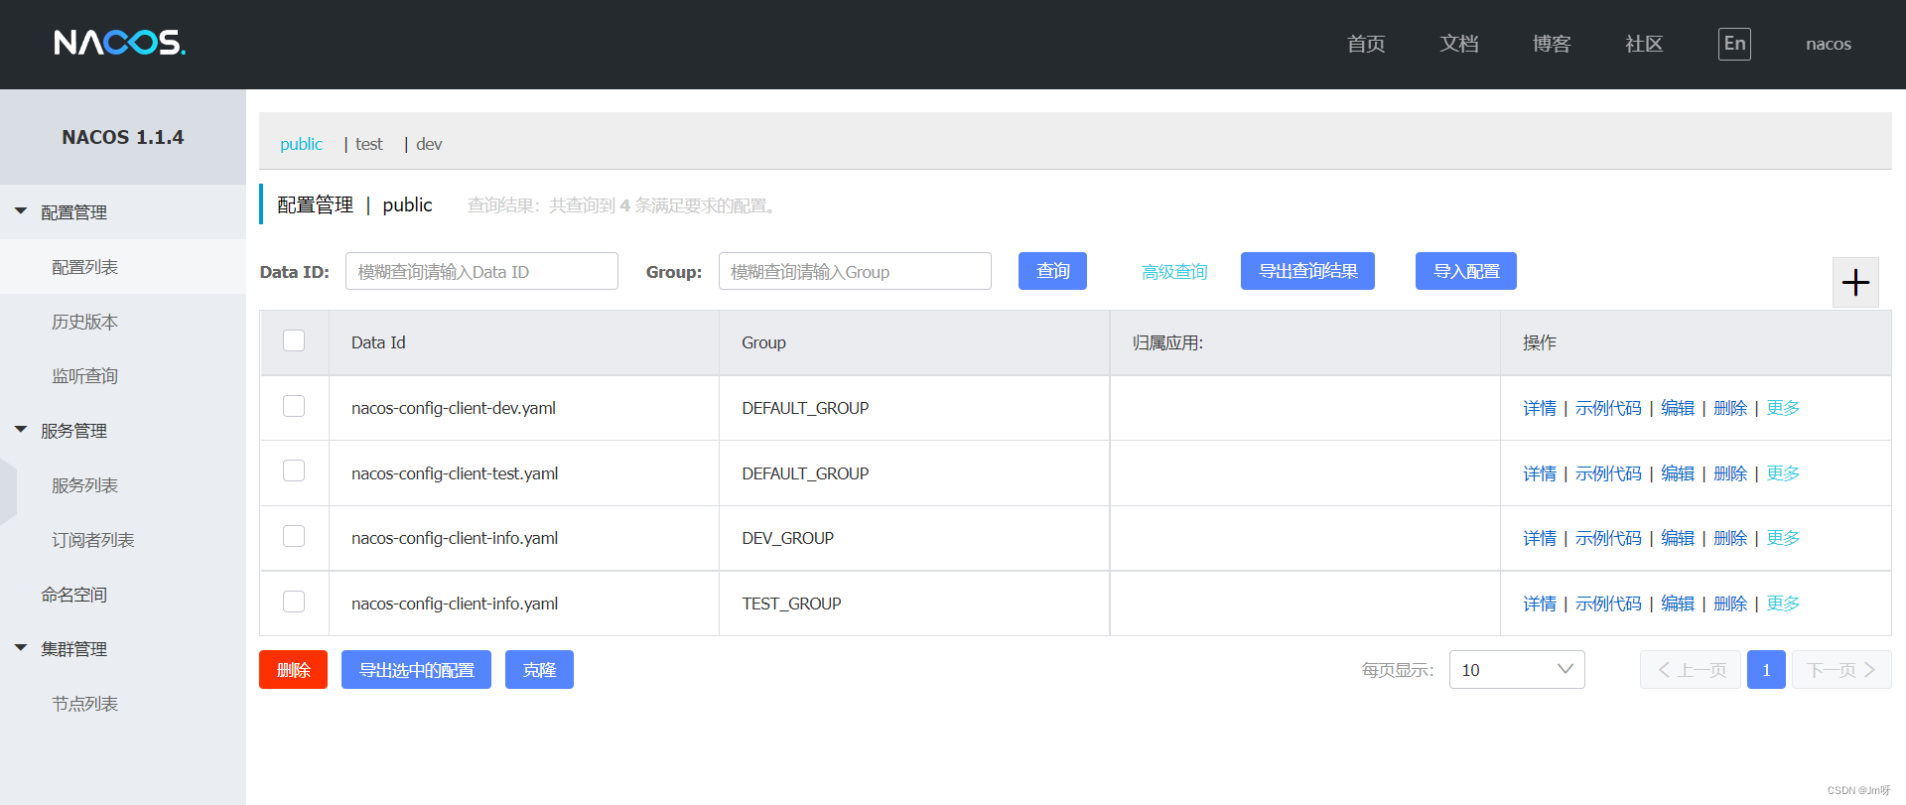Screen dimensions: 1906x805
Task: Open 示例代码 for the DEV_GROUP row
Action: (1608, 538)
